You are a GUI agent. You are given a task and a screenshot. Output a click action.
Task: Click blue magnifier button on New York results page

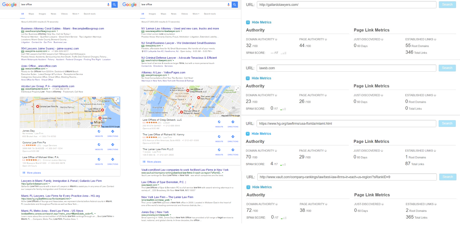[235, 5]
